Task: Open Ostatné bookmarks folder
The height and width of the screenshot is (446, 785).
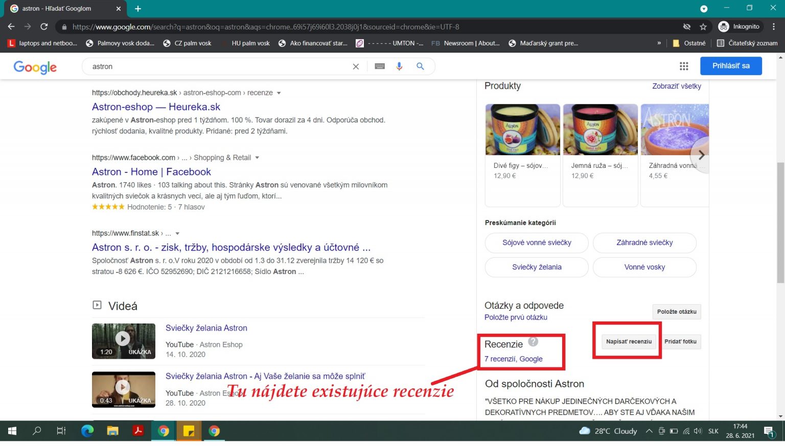Action: point(689,43)
